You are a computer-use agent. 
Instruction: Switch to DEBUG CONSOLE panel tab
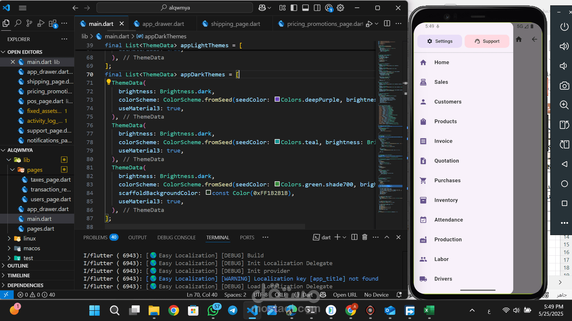click(176, 237)
